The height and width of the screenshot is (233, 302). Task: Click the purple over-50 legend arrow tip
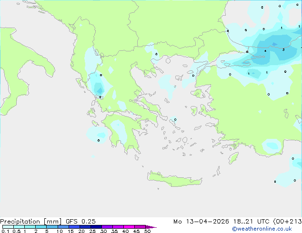[151, 227]
